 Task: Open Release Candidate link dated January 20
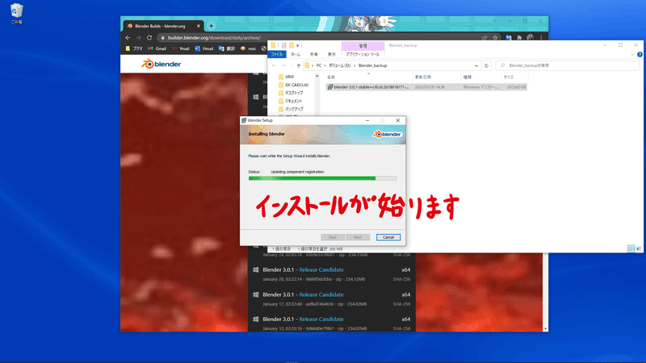pos(321,269)
